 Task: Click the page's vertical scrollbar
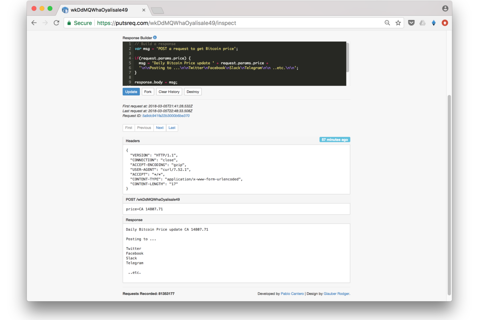[x=449, y=195]
